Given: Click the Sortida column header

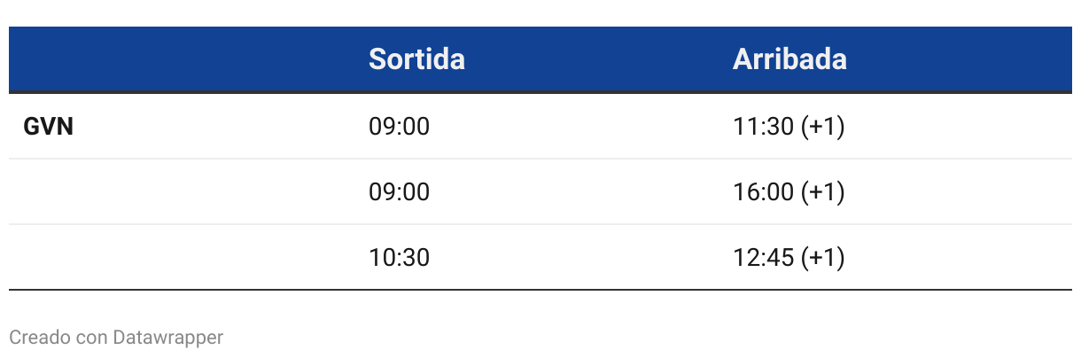Looking at the screenshot, I should pos(416,58).
